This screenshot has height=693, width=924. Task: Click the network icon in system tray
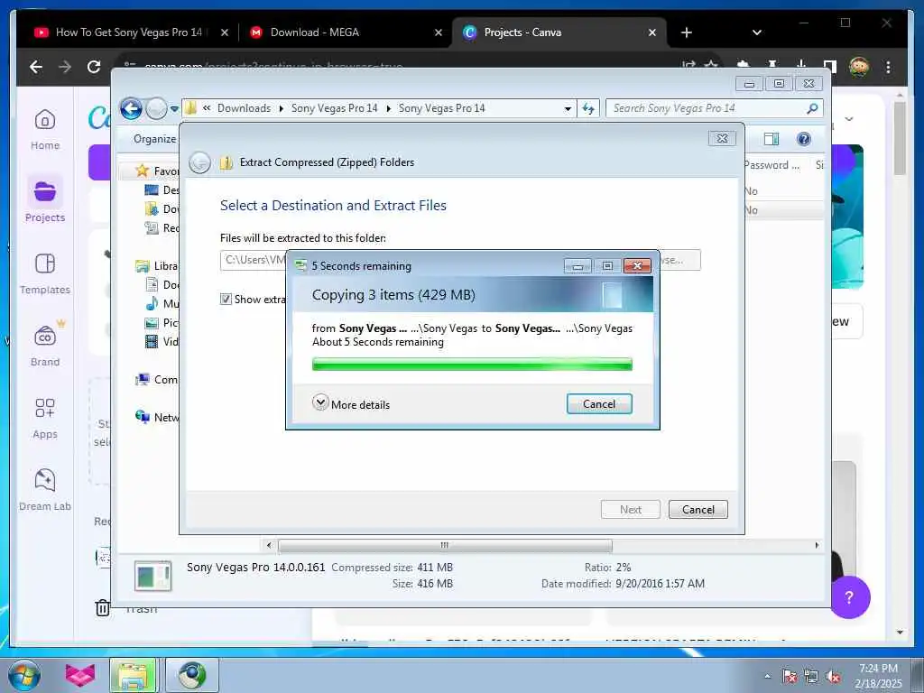tap(811, 677)
